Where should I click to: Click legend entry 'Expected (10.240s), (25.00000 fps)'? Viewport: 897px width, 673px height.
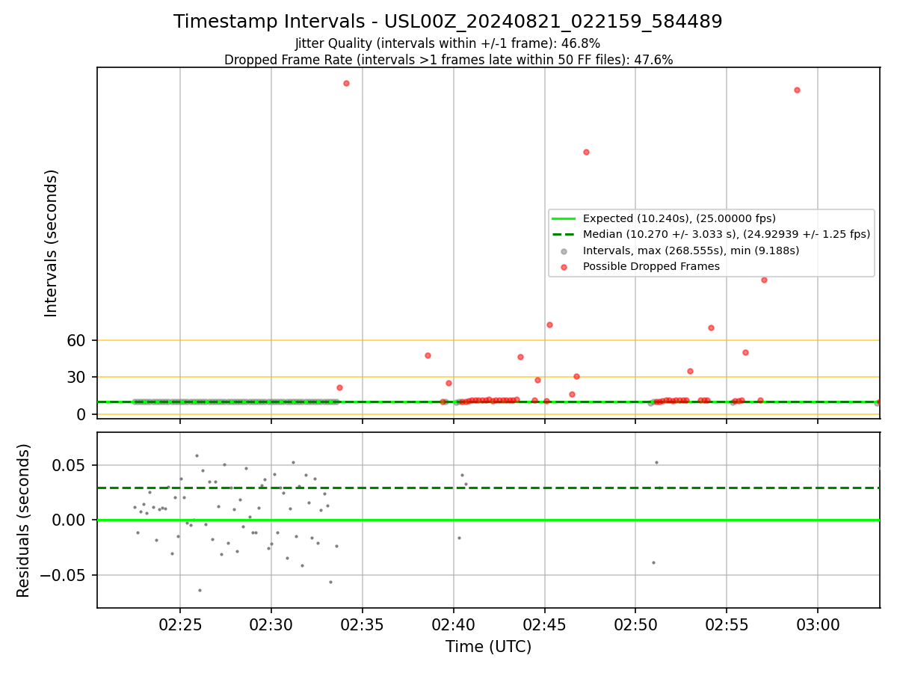coord(679,218)
